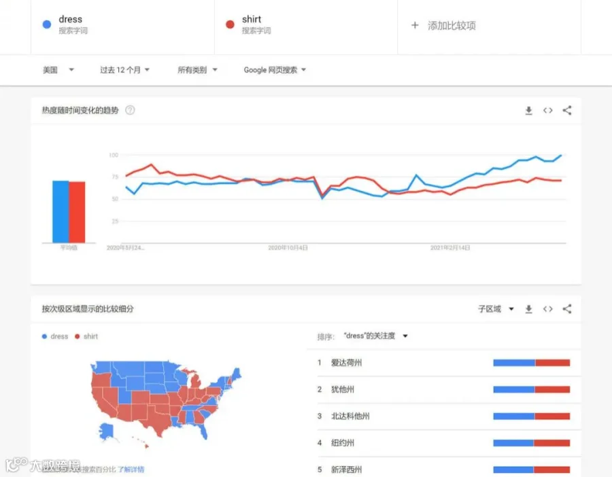Select the 爱达荷州 row in the ranking
Screen dimensions: 612x477
point(449,363)
